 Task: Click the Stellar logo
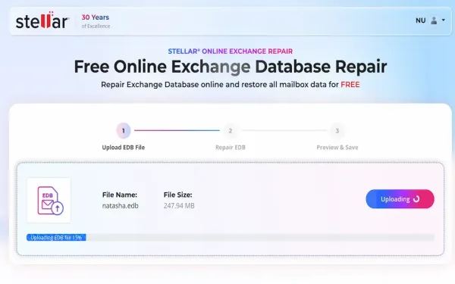[42, 20]
